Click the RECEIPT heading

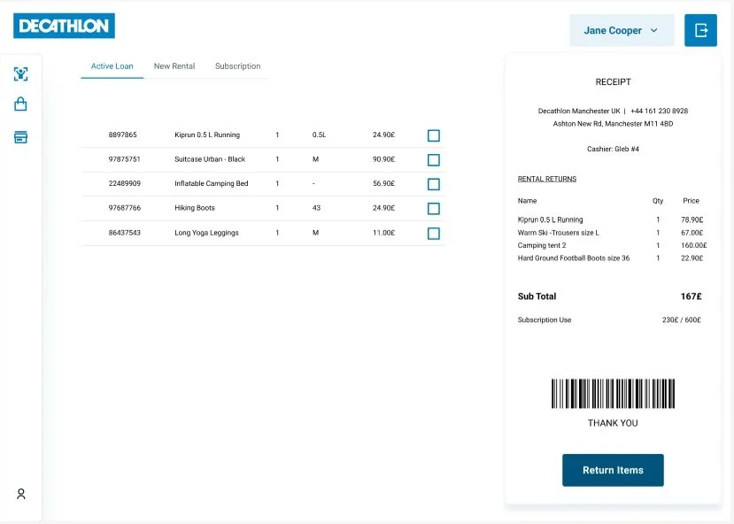click(614, 81)
